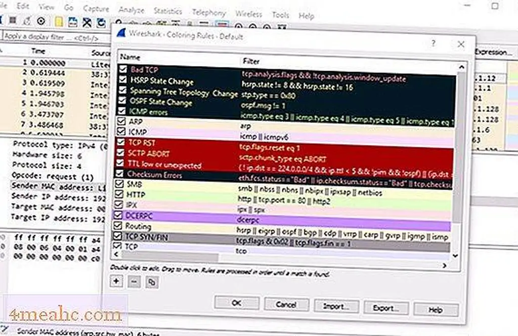Image resolution: width=518 pixels, height=336 pixels.
Task: Toggle the TCP SYN/FIN checkbox
Action: point(117,236)
